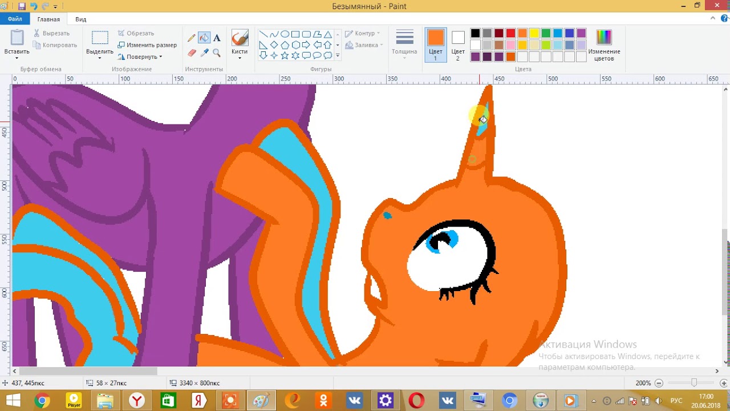The width and height of the screenshot is (730, 411).
Task: Click the Windows Start button
Action: pyautogui.click(x=13, y=401)
